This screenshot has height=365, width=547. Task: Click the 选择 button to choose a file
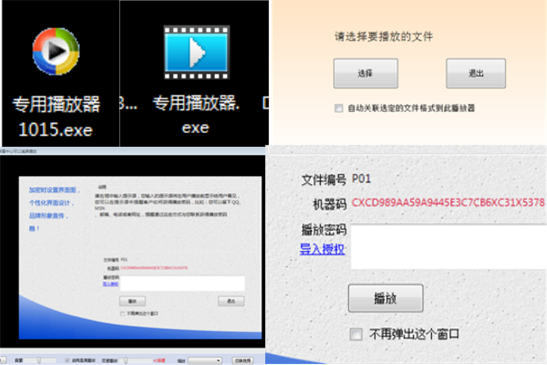click(x=366, y=74)
